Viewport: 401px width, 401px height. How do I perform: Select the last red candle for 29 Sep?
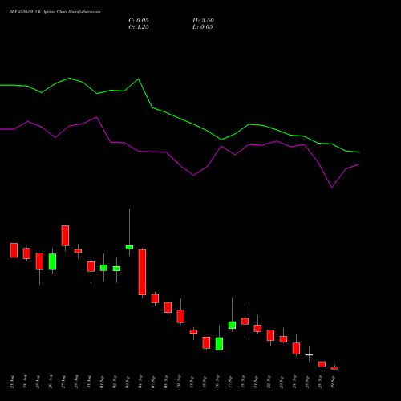click(x=334, y=368)
